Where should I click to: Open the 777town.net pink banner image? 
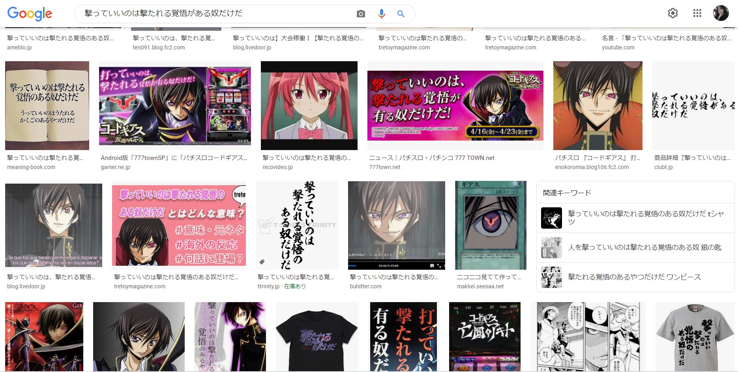pos(455,105)
